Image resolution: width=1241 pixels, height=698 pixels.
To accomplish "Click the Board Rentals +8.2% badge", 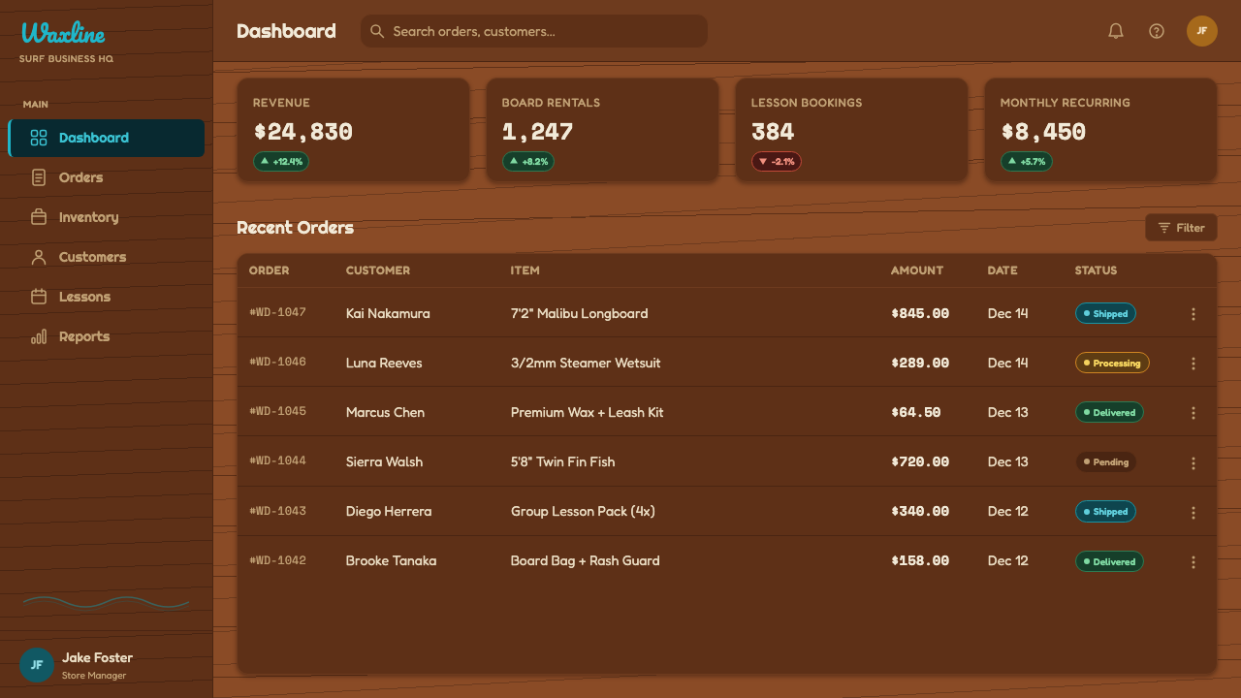I will click(528, 162).
